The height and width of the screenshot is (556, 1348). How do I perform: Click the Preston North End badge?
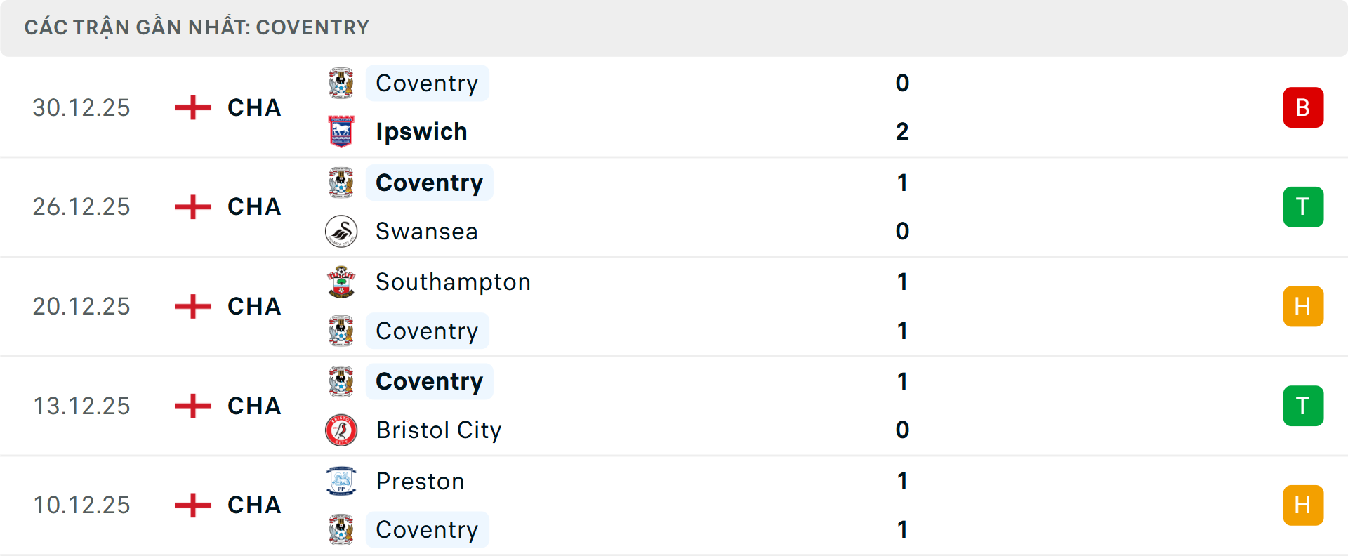point(341,482)
